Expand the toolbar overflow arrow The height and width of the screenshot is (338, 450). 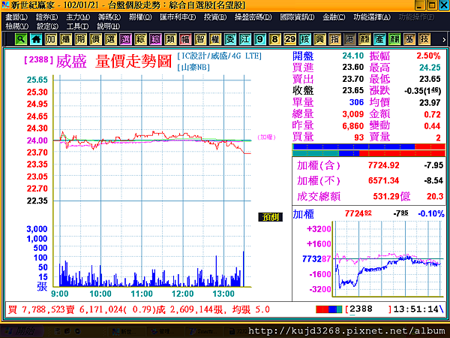point(444,40)
